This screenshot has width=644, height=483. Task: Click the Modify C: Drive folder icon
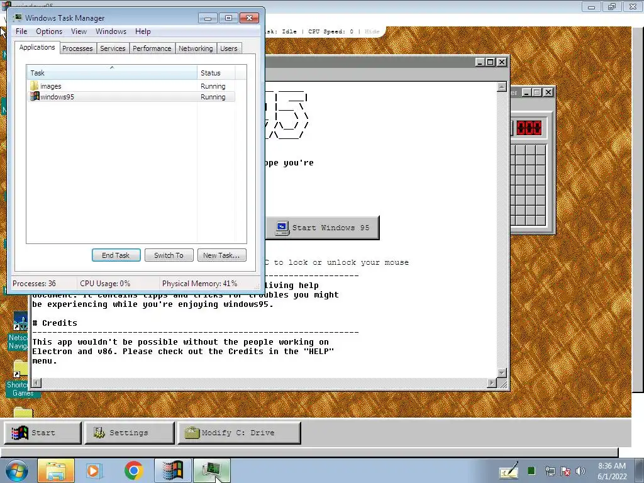pos(192,433)
